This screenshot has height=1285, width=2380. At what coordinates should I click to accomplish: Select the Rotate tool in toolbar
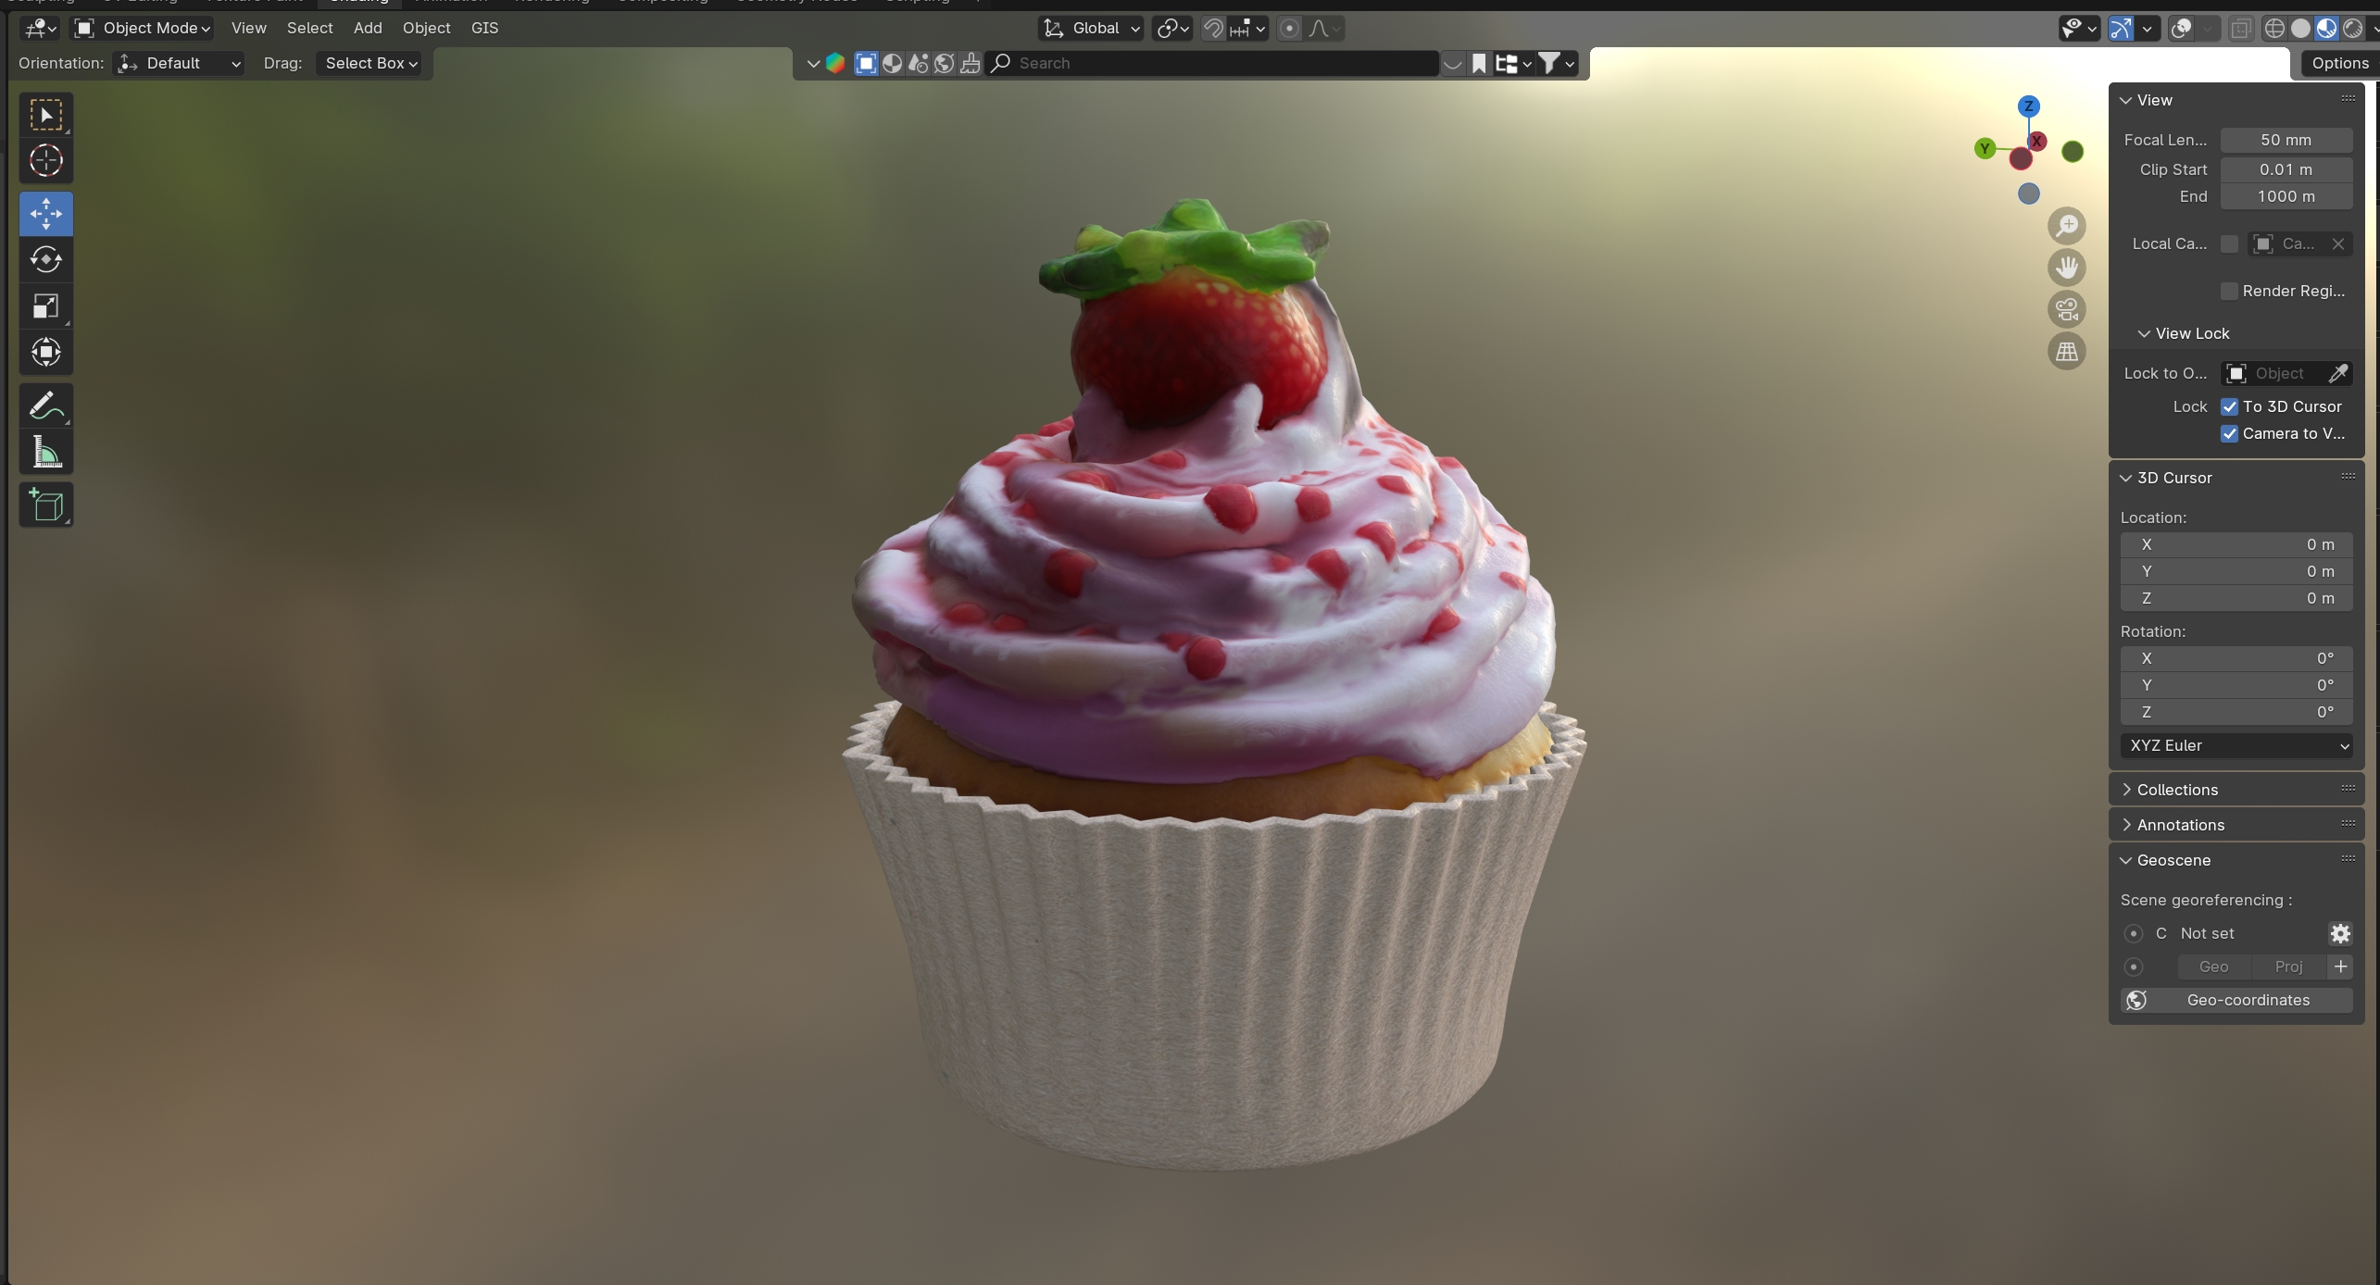tap(45, 260)
